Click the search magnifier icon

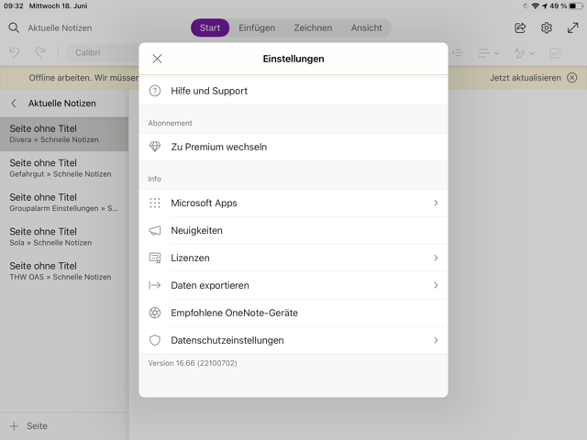(x=14, y=27)
